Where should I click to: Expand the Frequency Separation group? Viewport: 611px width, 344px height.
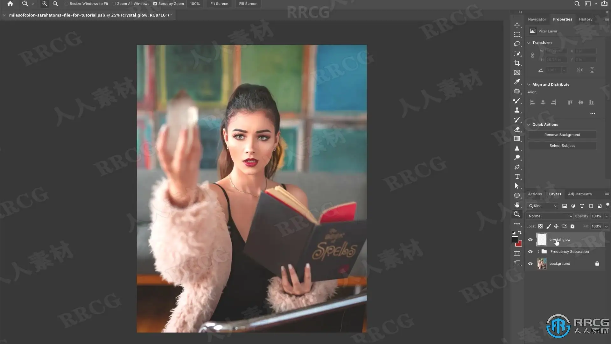538,252
